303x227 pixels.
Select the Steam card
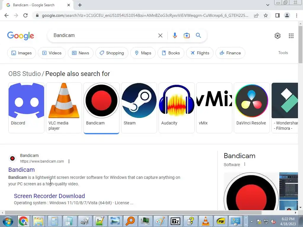(139, 108)
